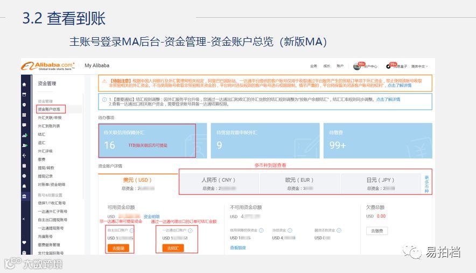The image size is (476, 273).
Task: Open the user avatar with 99+ badge
Action: 358,66
